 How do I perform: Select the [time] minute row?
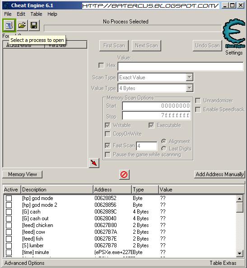point(120,252)
